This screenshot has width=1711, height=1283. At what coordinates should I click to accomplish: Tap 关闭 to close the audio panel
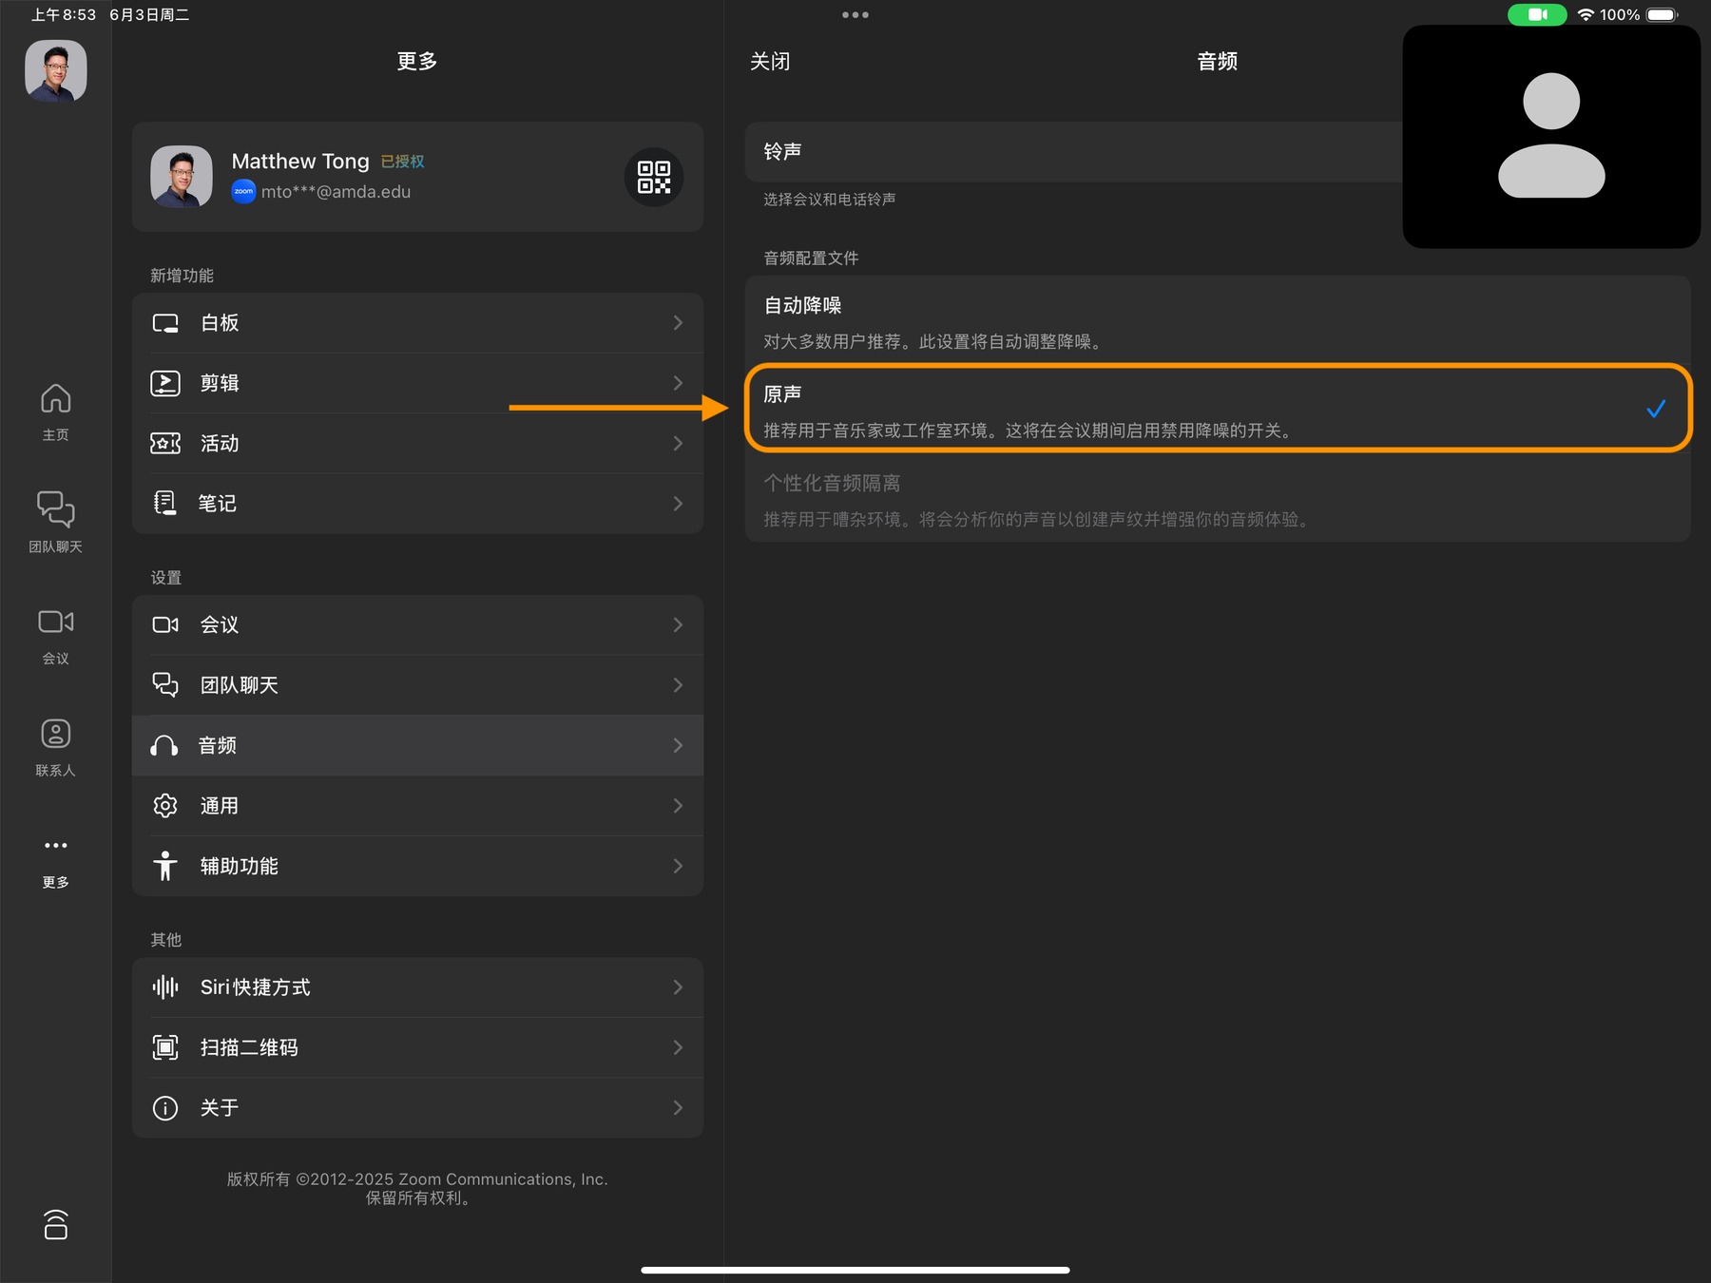pyautogui.click(x=770, y=62)
